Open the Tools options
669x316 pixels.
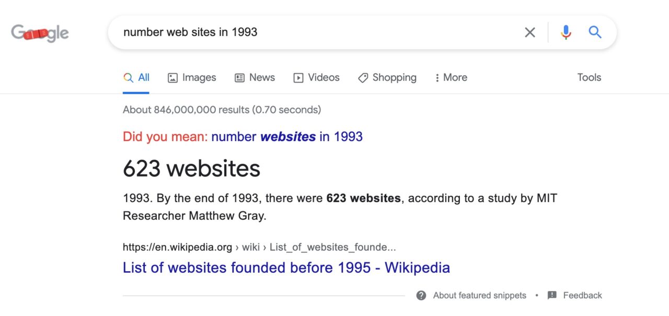(589, 77)
